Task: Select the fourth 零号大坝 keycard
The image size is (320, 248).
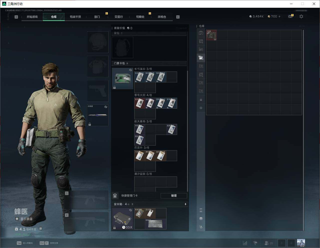Action: pyautogui.click(x=171, y=103)
